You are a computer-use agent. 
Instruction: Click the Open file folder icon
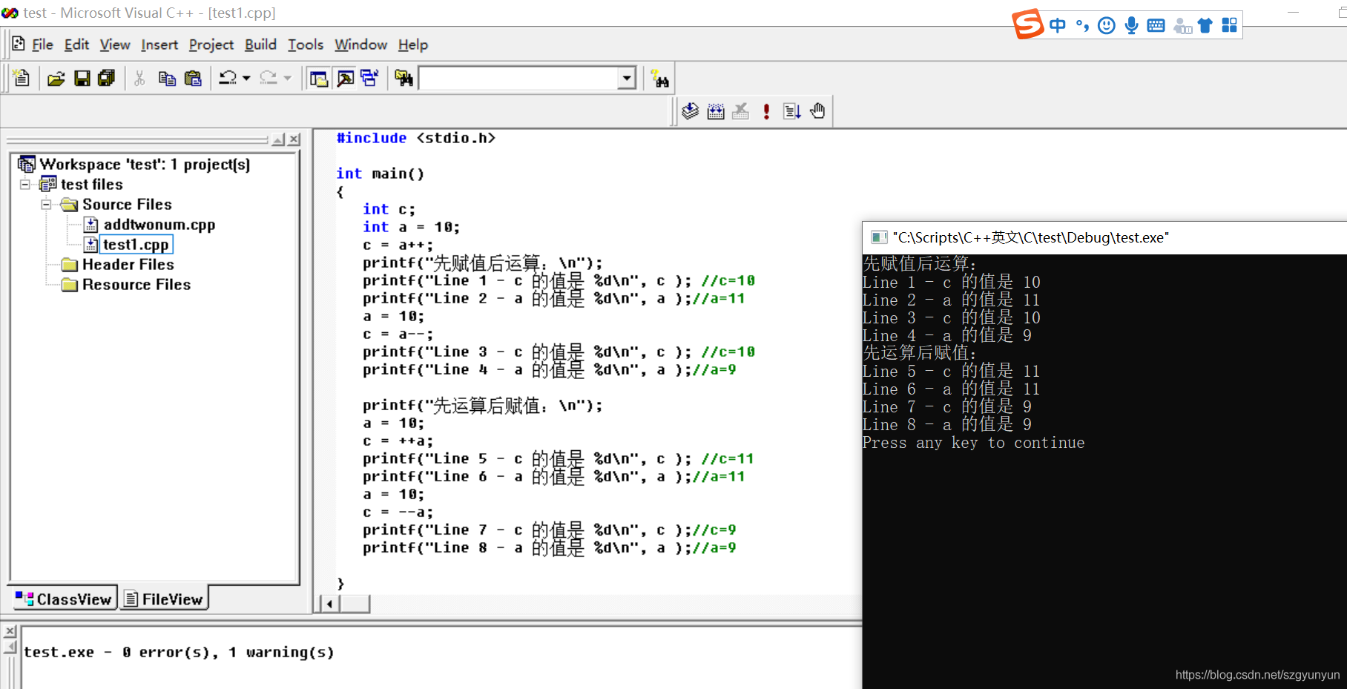(x=56, y=78)
